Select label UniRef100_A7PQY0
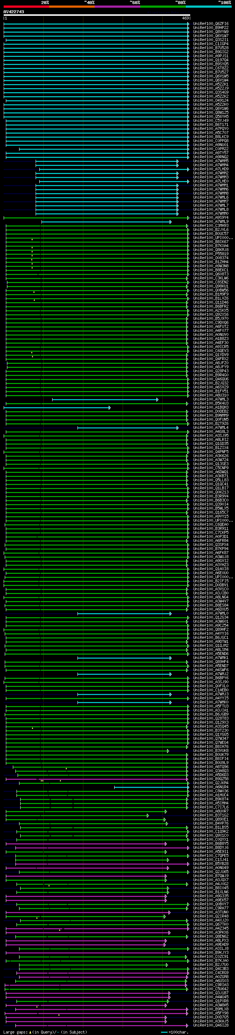This screenshot has width=235, height=1035. pyautogui.click(x=211, y=129)
